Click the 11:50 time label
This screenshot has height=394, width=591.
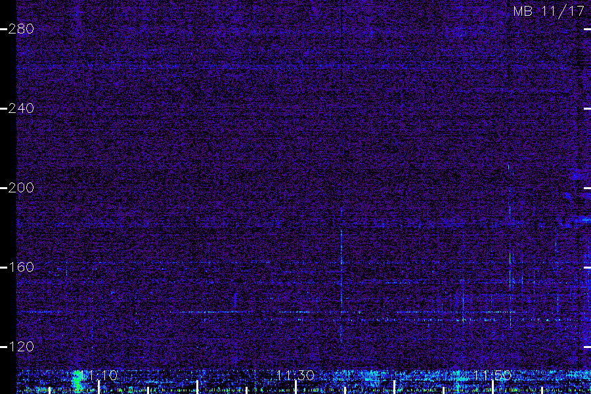[492, 375]
